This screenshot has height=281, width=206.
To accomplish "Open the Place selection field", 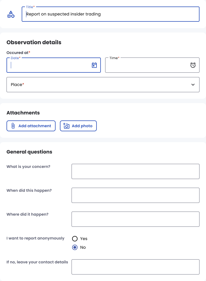I will (x=103, y=85).
